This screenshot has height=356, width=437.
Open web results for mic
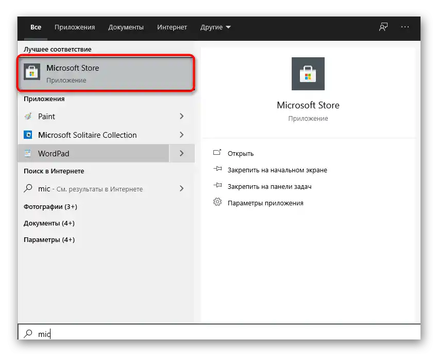(93, 189)
